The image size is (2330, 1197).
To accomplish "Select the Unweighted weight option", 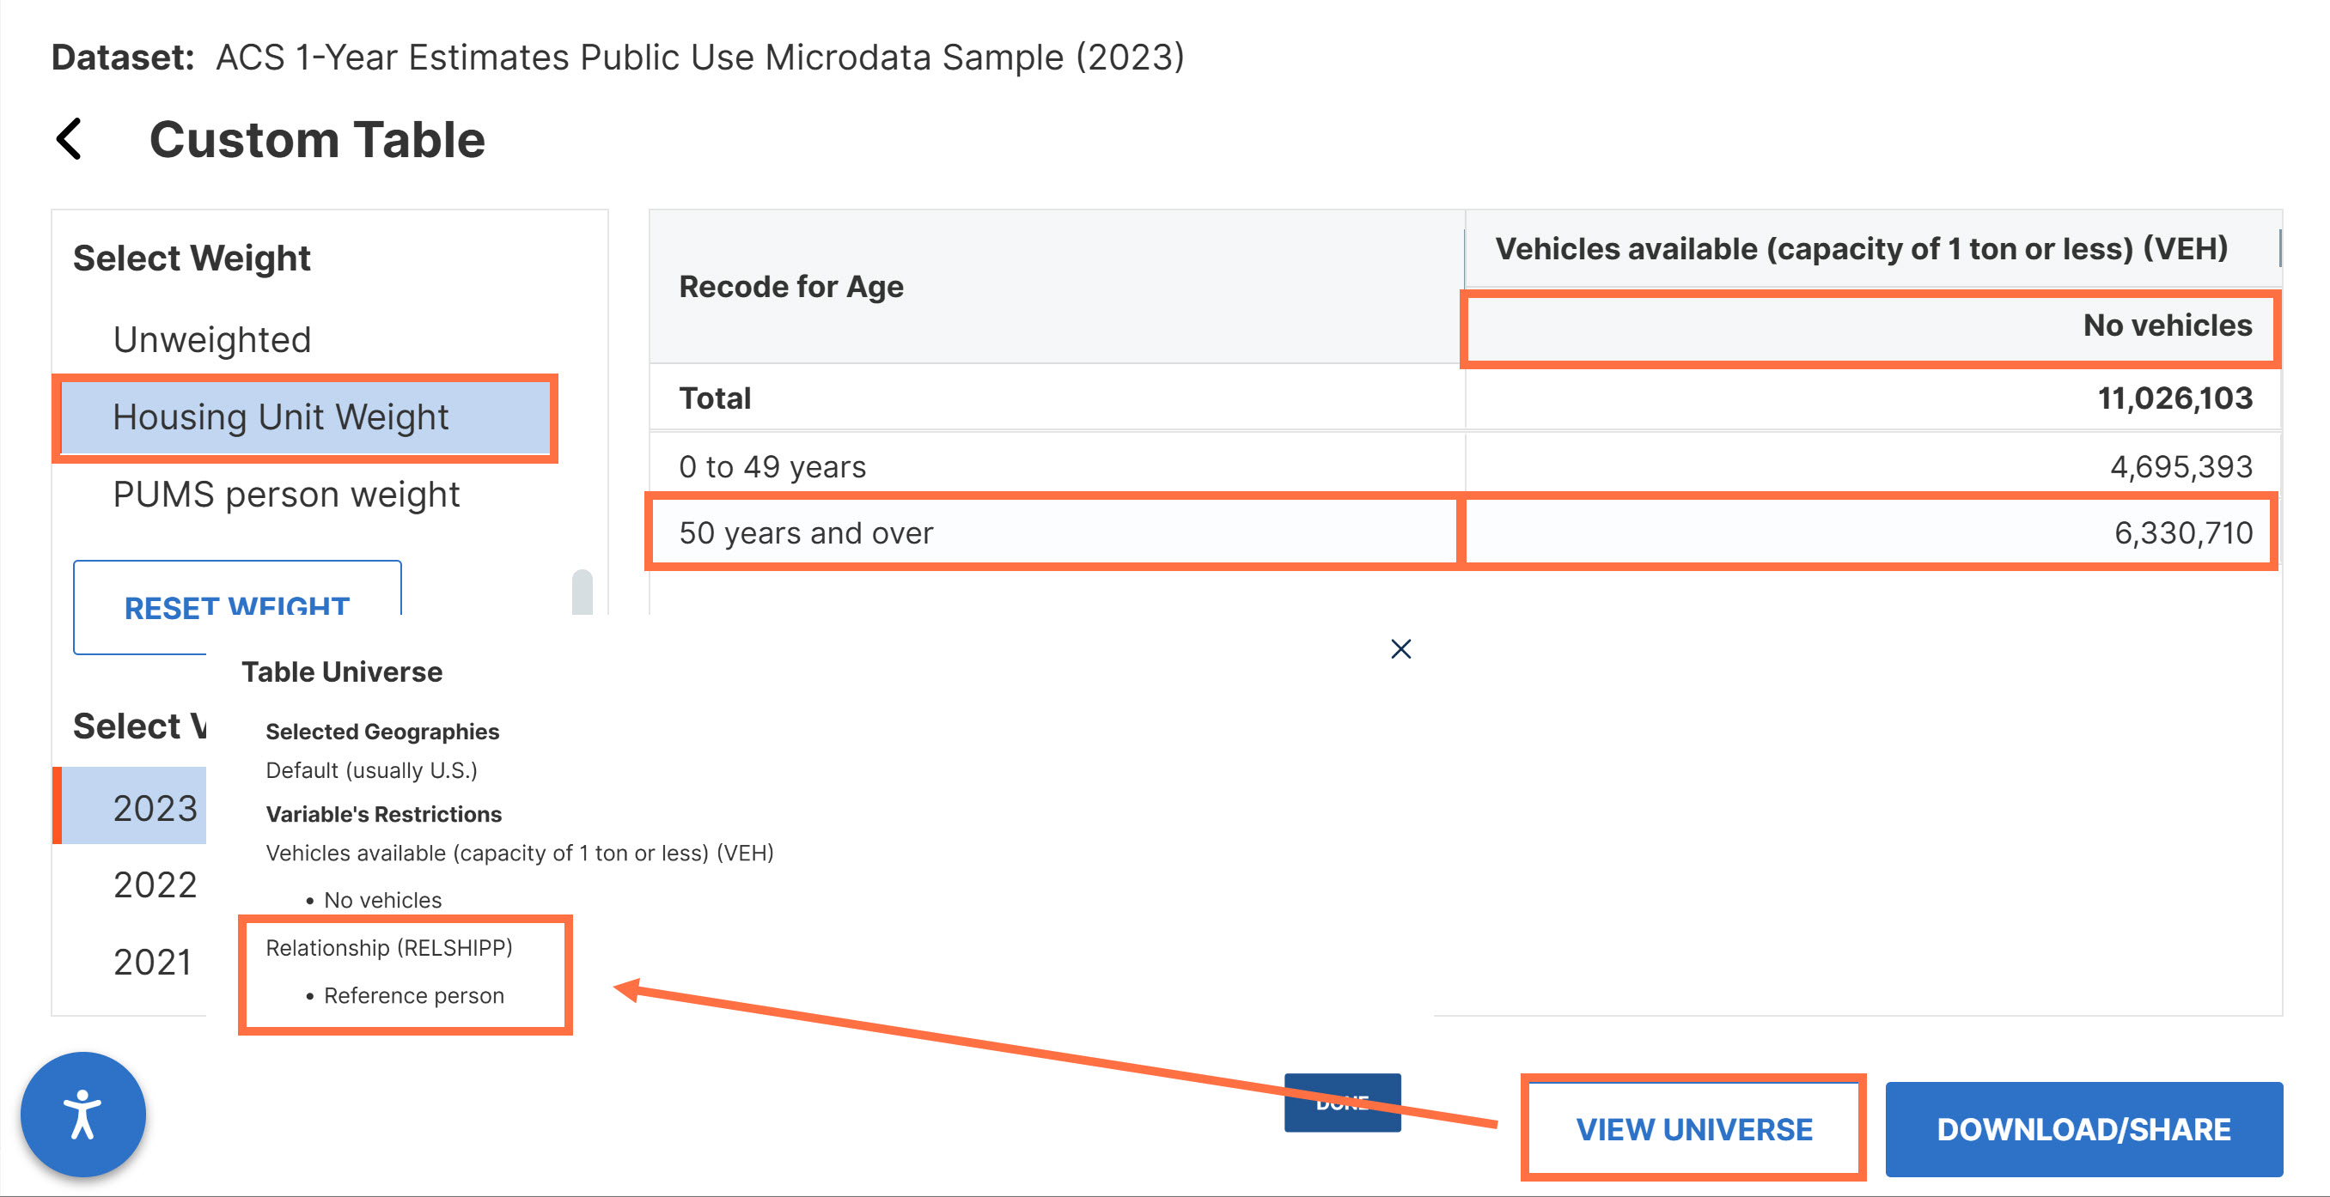I will tap(211, 340).
